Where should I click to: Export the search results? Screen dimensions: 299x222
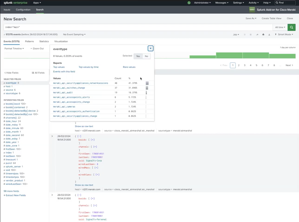(x=269, y=34)
